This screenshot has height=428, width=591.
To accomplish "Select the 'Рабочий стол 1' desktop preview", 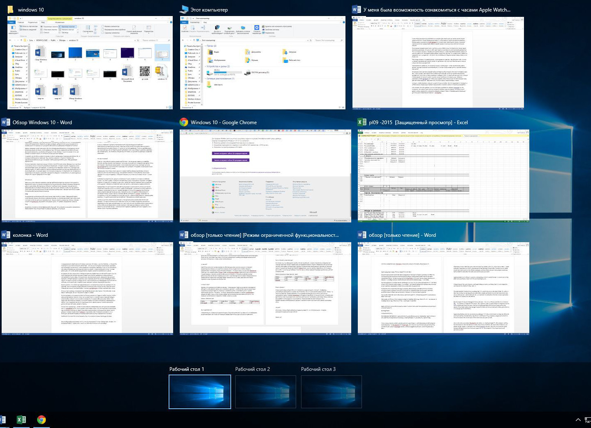I will [x=200, y=392].
